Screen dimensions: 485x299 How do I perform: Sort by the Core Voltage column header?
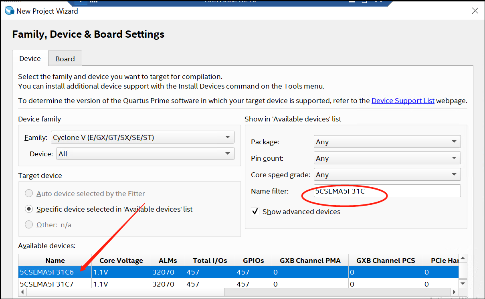(x=121, y=260)
